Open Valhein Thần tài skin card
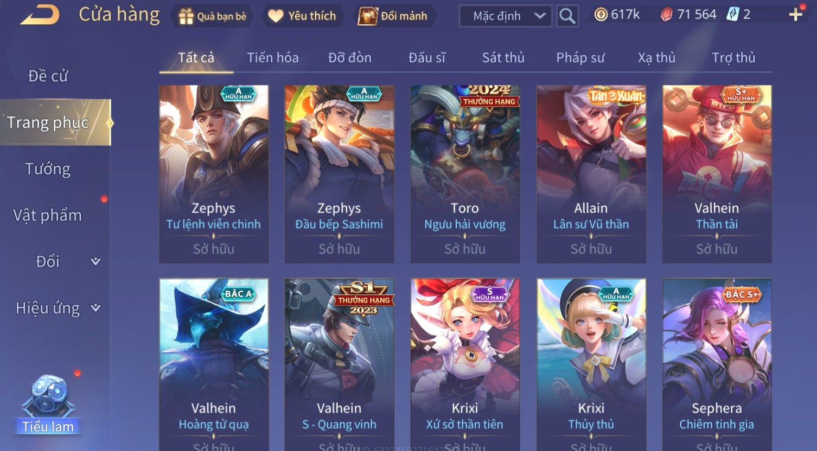817x451 pixels. [717, 174]
